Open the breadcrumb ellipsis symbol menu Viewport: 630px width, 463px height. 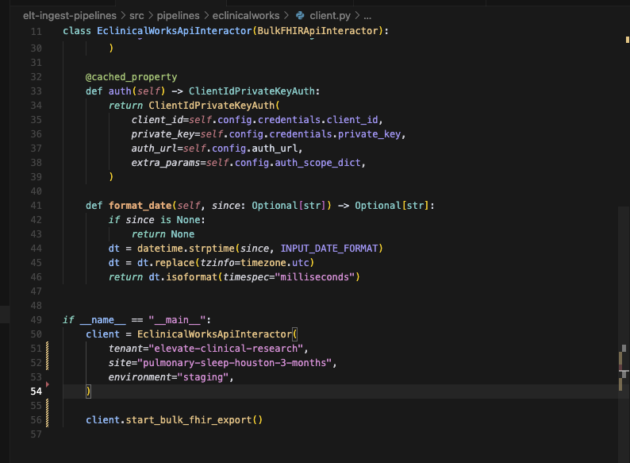click(x=367, y=17)
